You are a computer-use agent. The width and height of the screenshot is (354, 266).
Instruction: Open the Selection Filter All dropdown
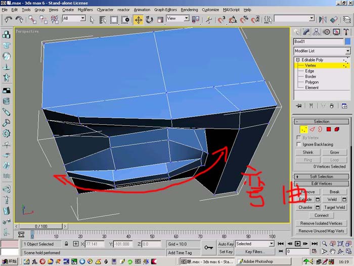click(74, 18)
